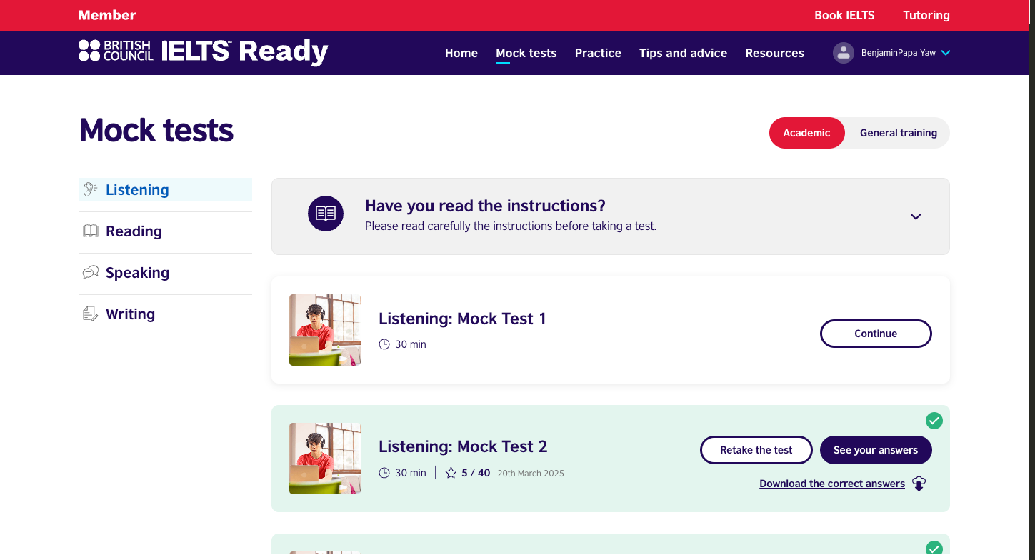The width and height of the screenshot is (1035, 560).
Task: Click the Listening: Mock Test 1 title
Action: [x=462, y=319]
